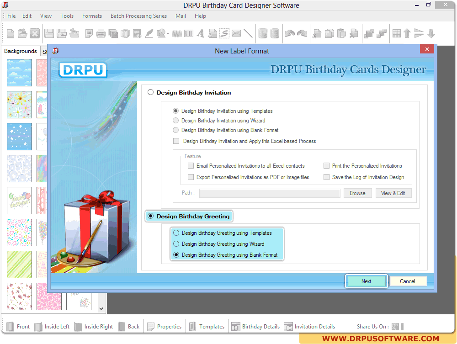Viewport: 457px width, 344px height.
Task: Click the Insert image toolbar icon
Action: click(137, 33)
